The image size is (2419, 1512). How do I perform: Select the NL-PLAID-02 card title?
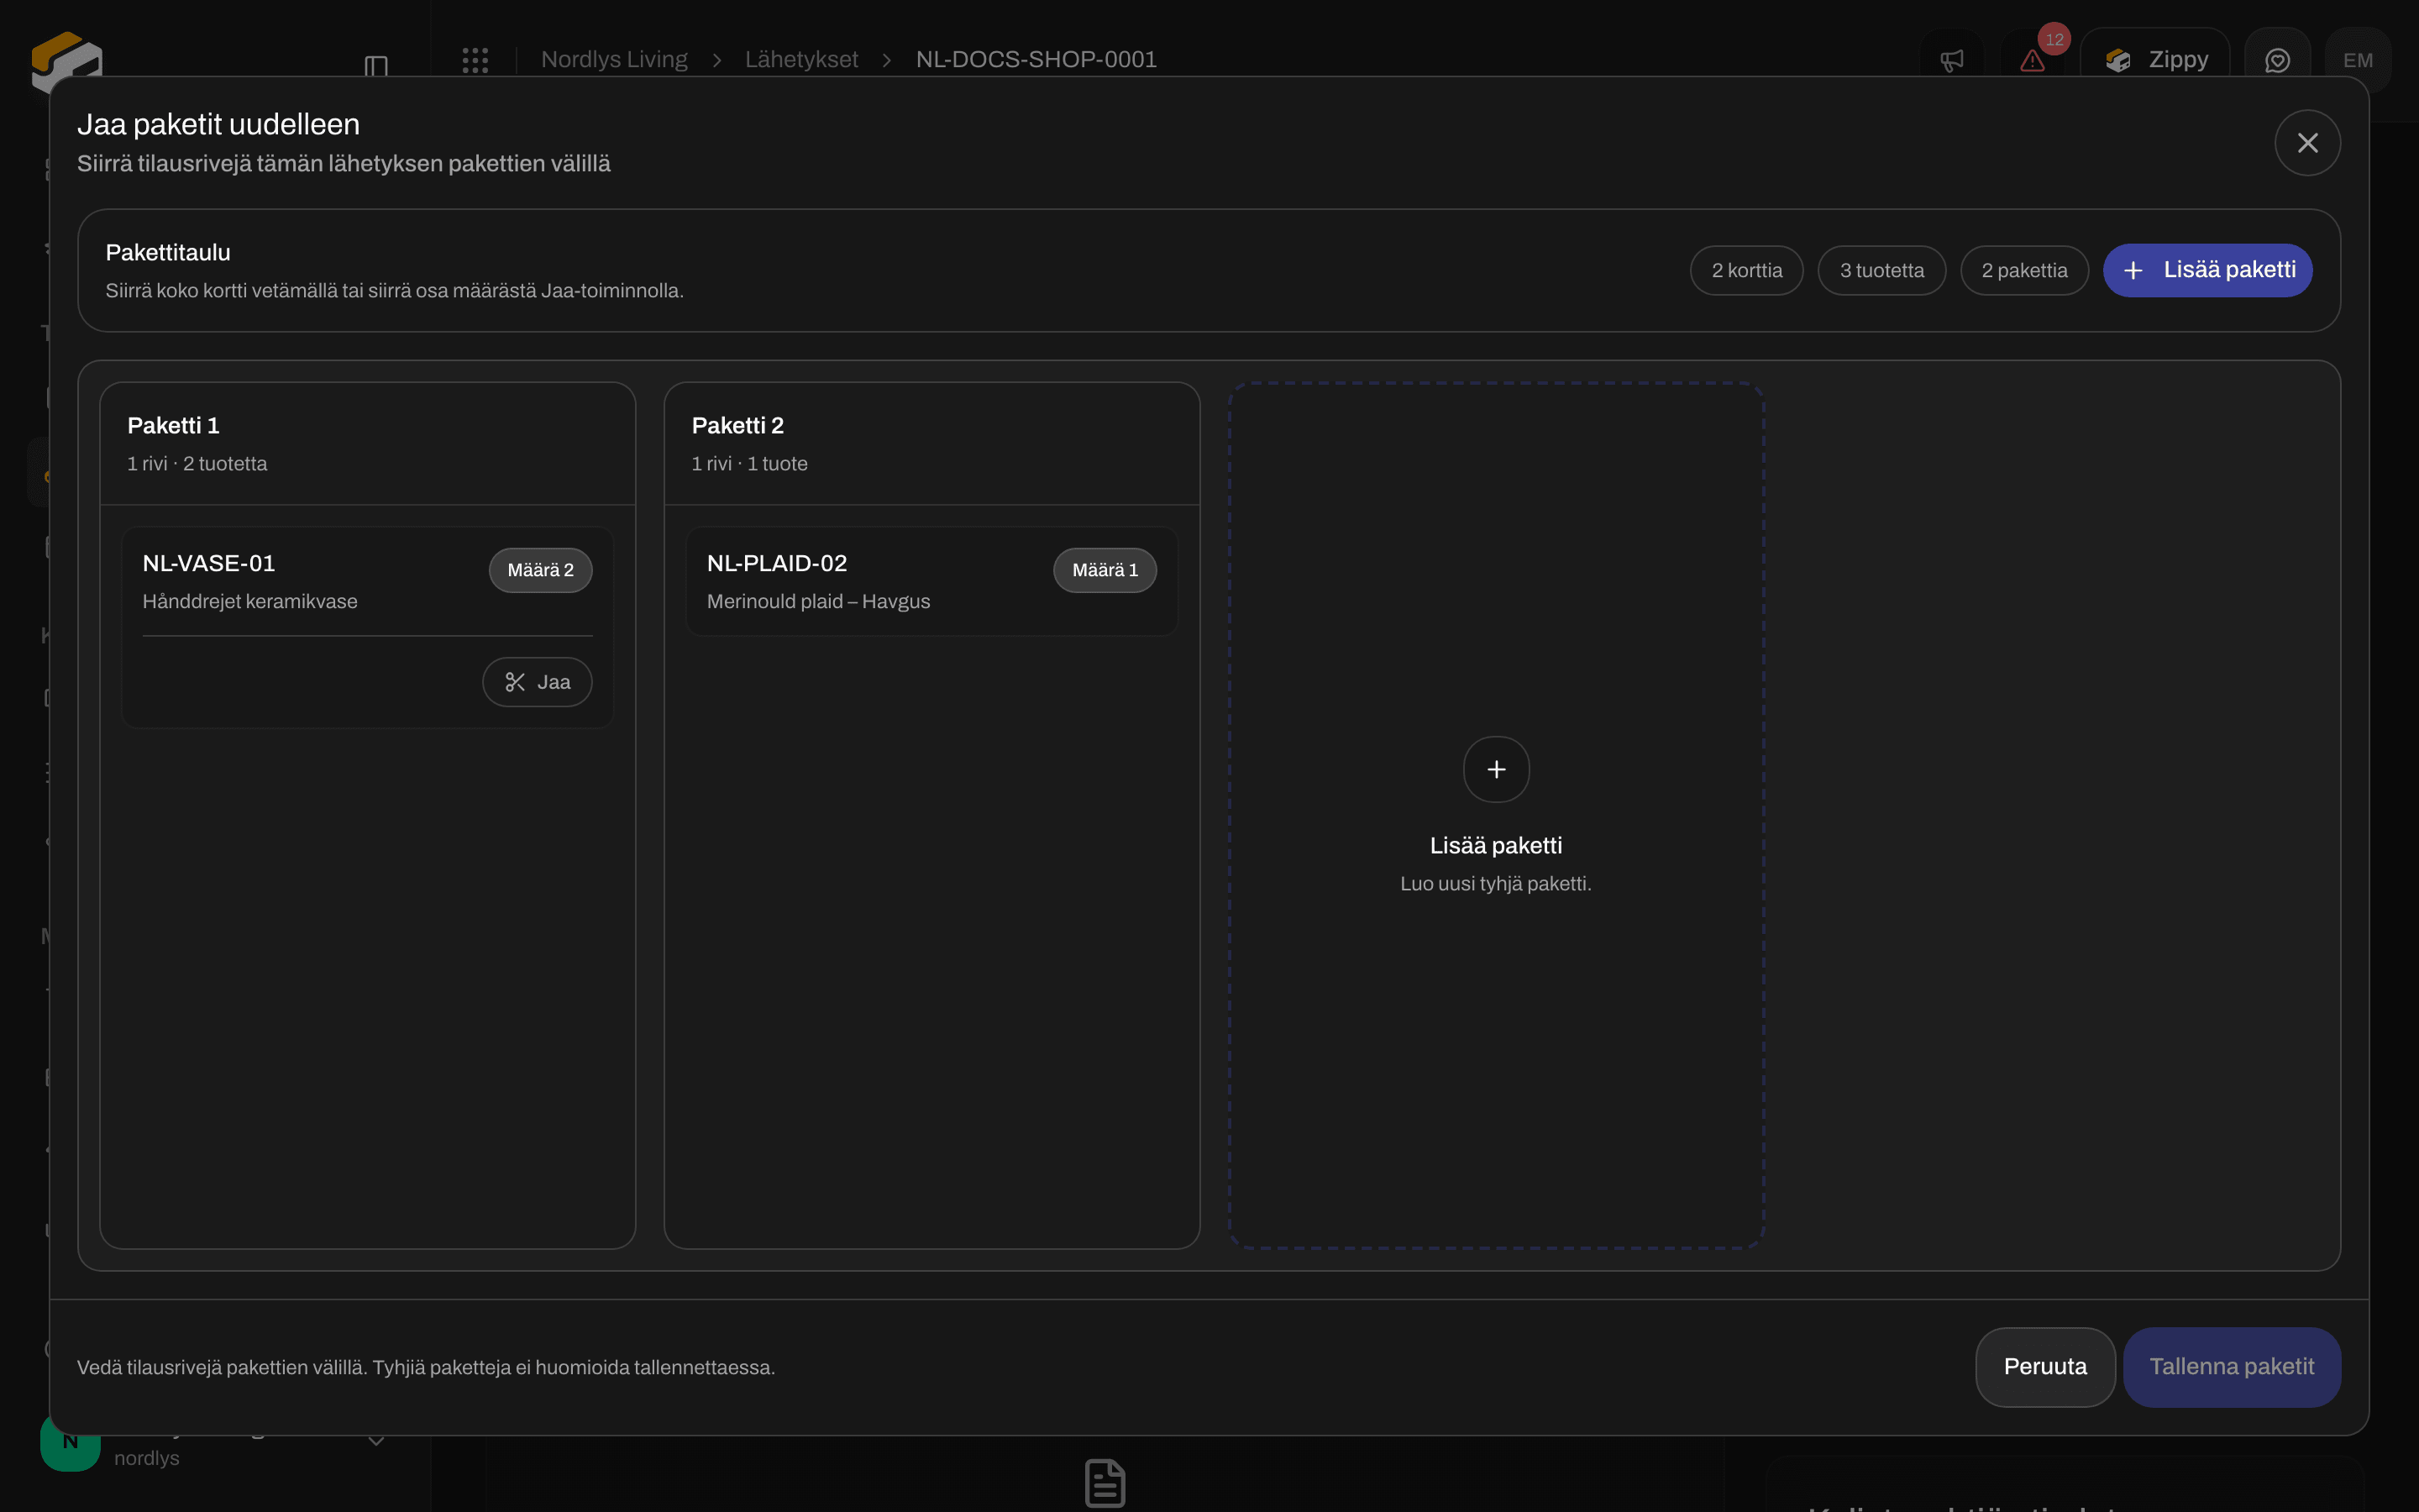(777, 563)
